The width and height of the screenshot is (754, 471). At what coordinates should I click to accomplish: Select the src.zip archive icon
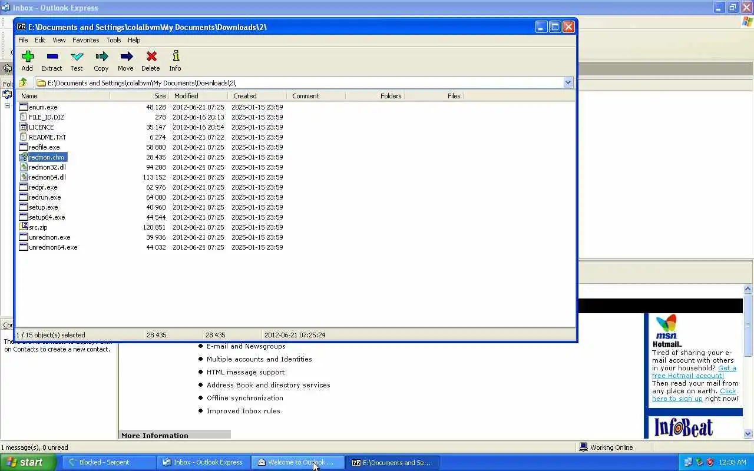[x=24, y=227]
